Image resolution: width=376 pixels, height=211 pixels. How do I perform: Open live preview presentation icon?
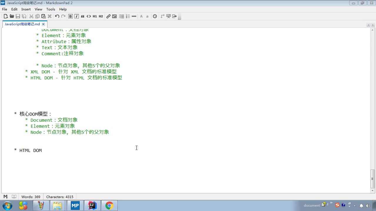[x=169, y=16]
